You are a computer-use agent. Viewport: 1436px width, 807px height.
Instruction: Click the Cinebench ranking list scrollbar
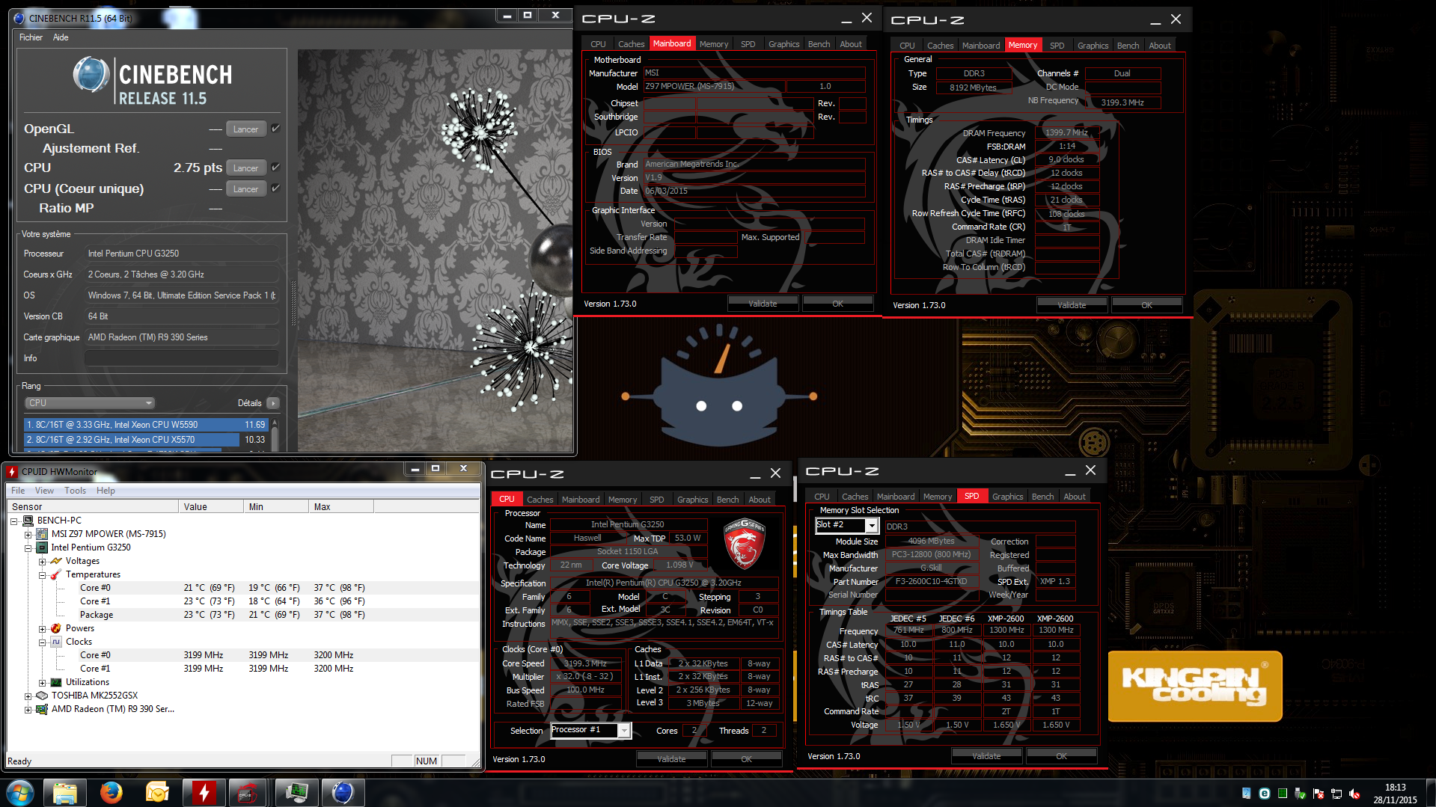click(x=275, y=435)
